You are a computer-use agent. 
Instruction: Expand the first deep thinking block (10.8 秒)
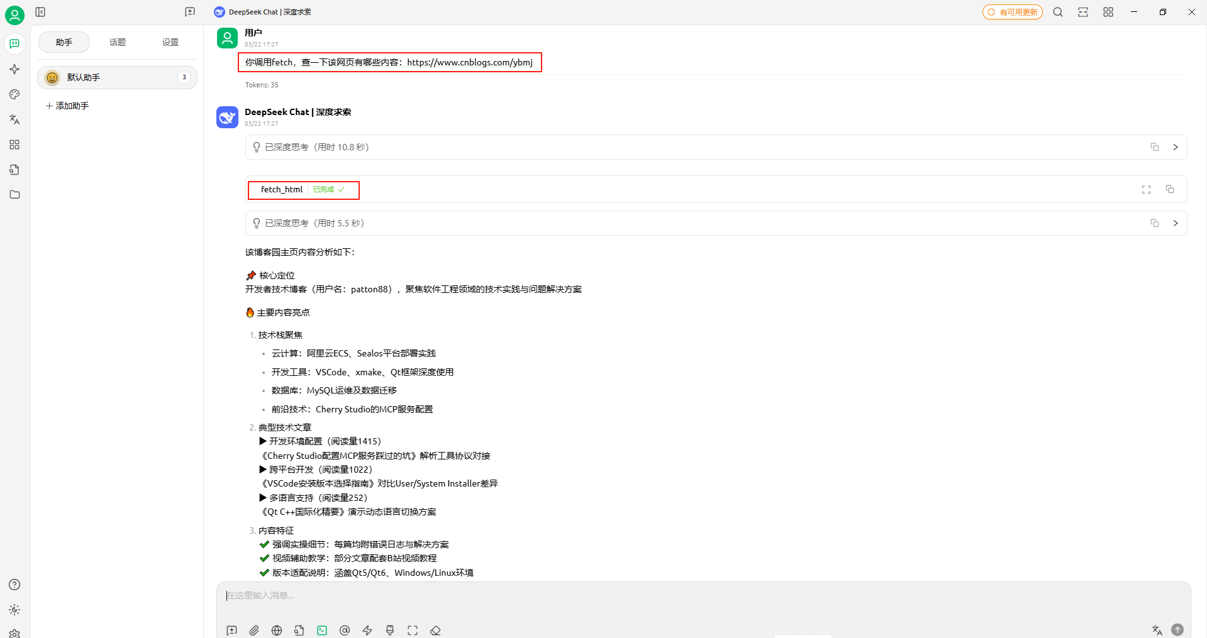click(1175, 147)
